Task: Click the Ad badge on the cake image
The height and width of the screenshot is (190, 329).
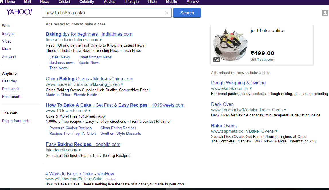Action: click(x=216, y=60)
